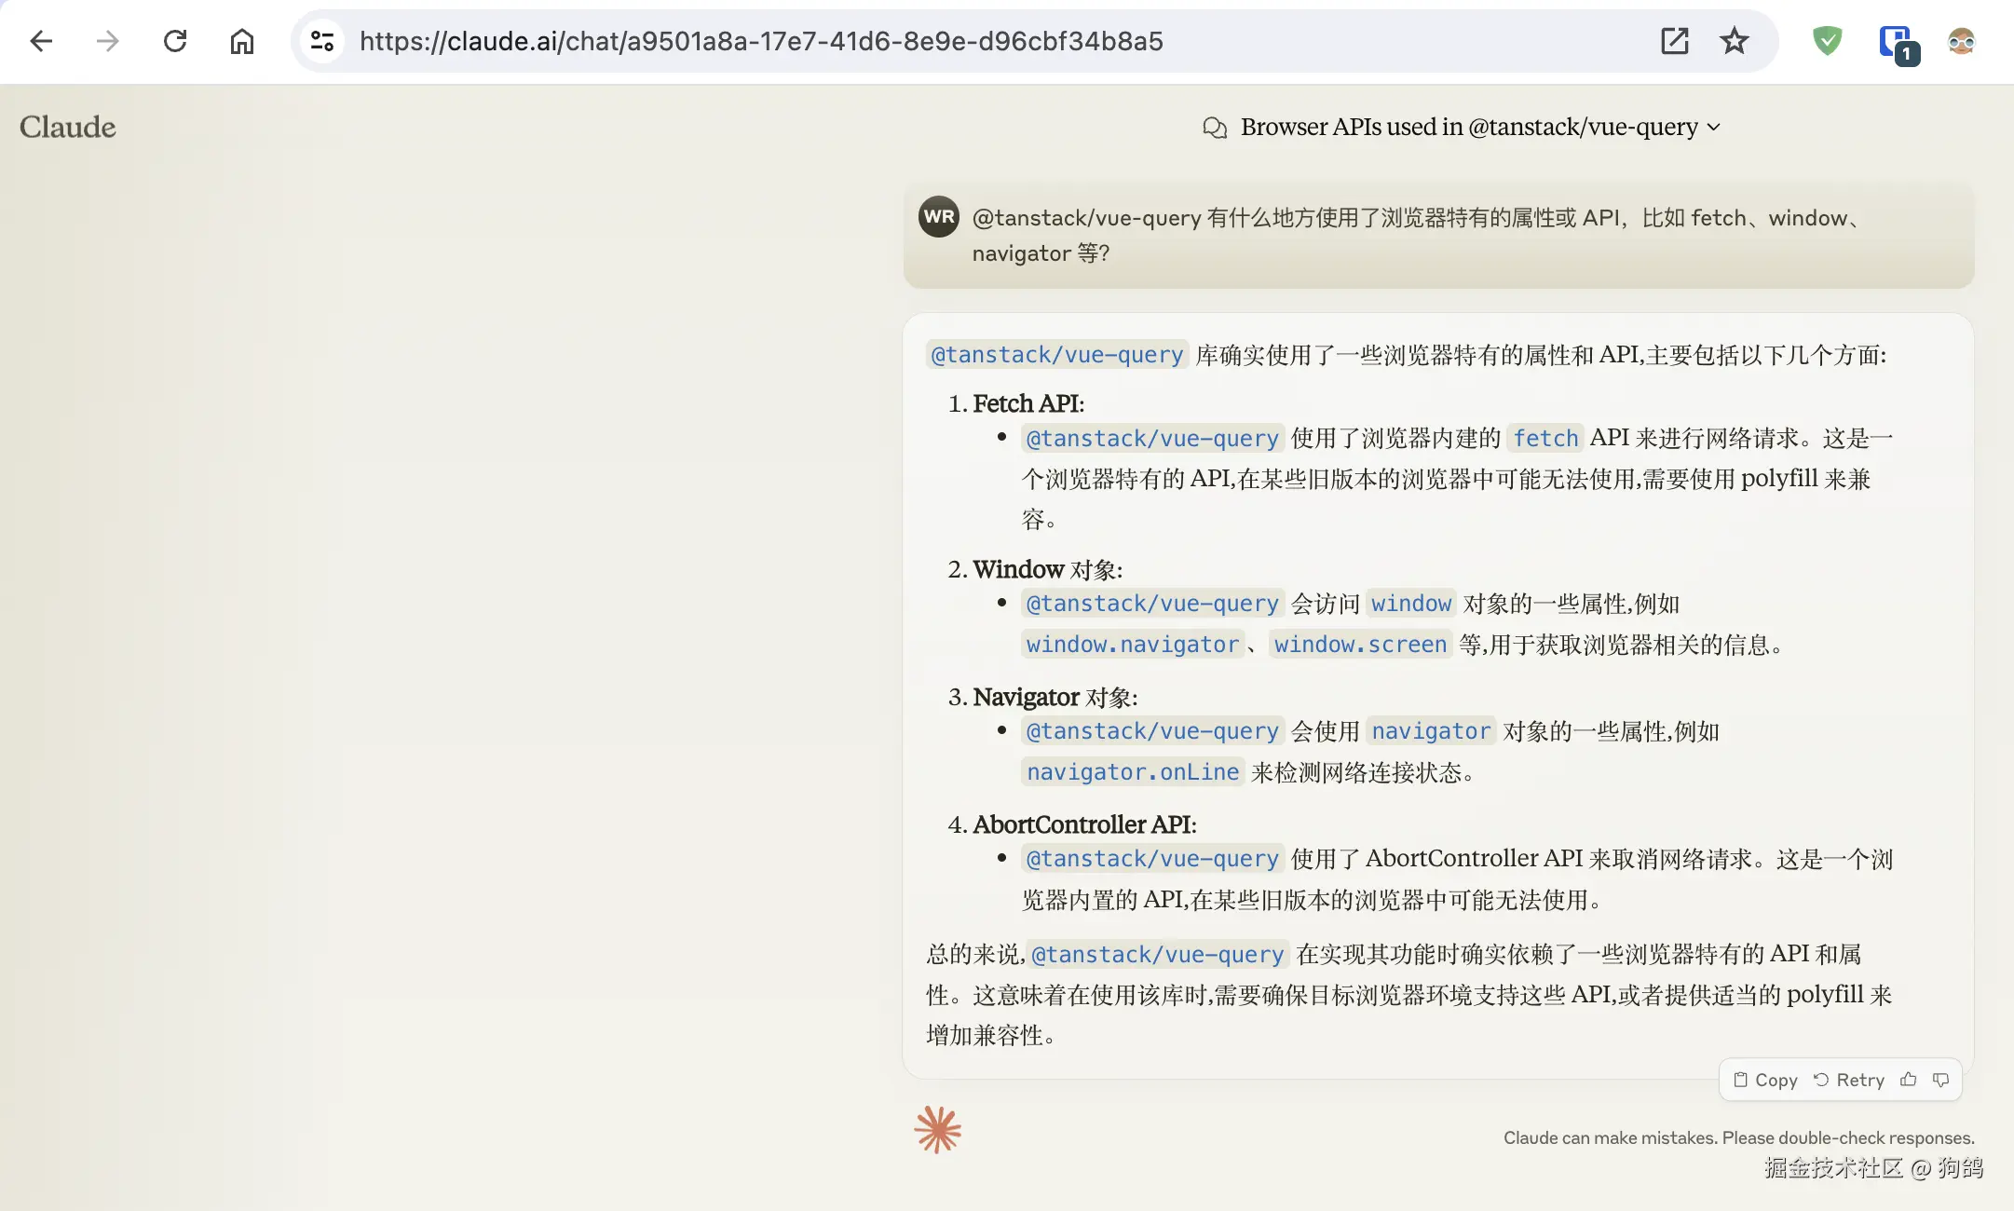Open the share page icon in address bar
The width and height of the screenshot is (2014, 1211).
tap(1676, 40)
